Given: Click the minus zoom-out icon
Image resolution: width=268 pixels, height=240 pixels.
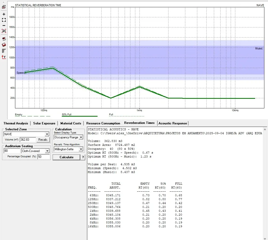Looking at the screenshot, I should [4, 26].
